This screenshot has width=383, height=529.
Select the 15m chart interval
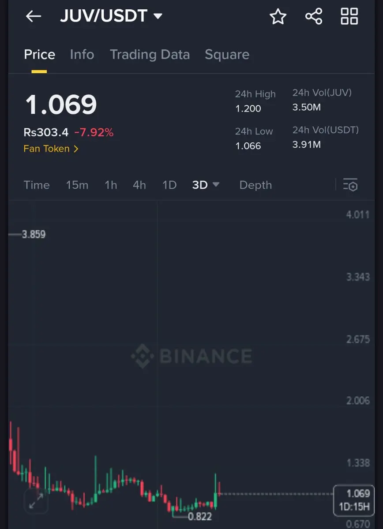[77, 185]
